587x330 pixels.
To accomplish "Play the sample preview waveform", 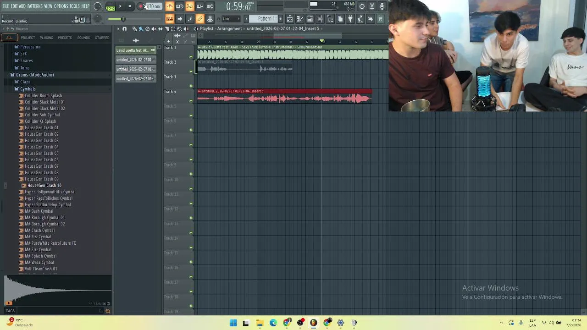I will click(57, 290).
